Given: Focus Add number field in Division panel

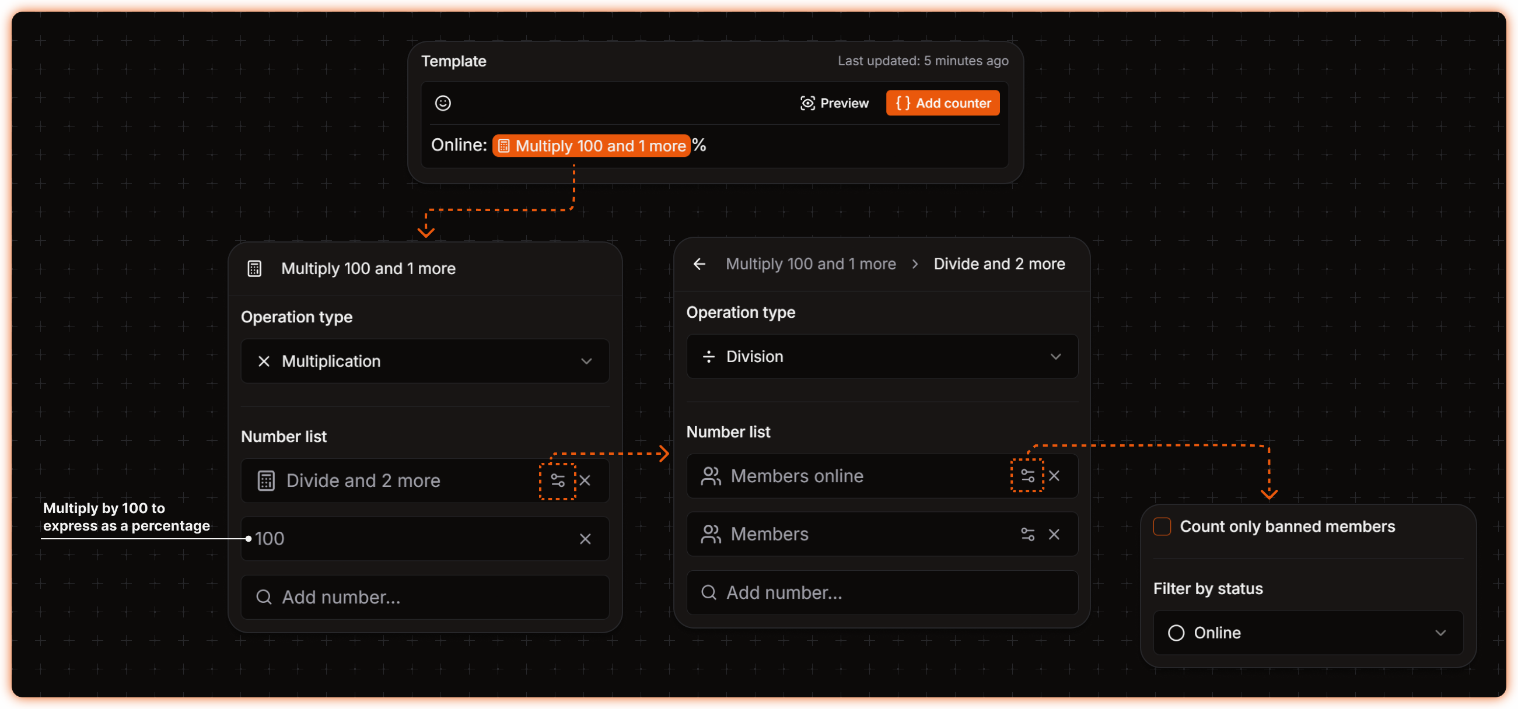Looking at the screenshot, I should pyautogui.click(x=882, y=592).
